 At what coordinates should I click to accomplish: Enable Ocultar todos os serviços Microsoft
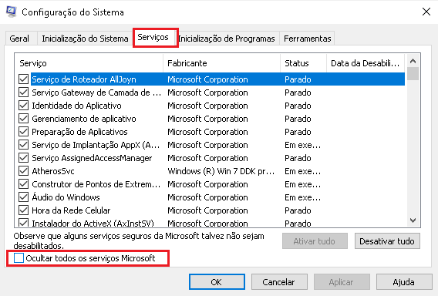coord(19,258)
